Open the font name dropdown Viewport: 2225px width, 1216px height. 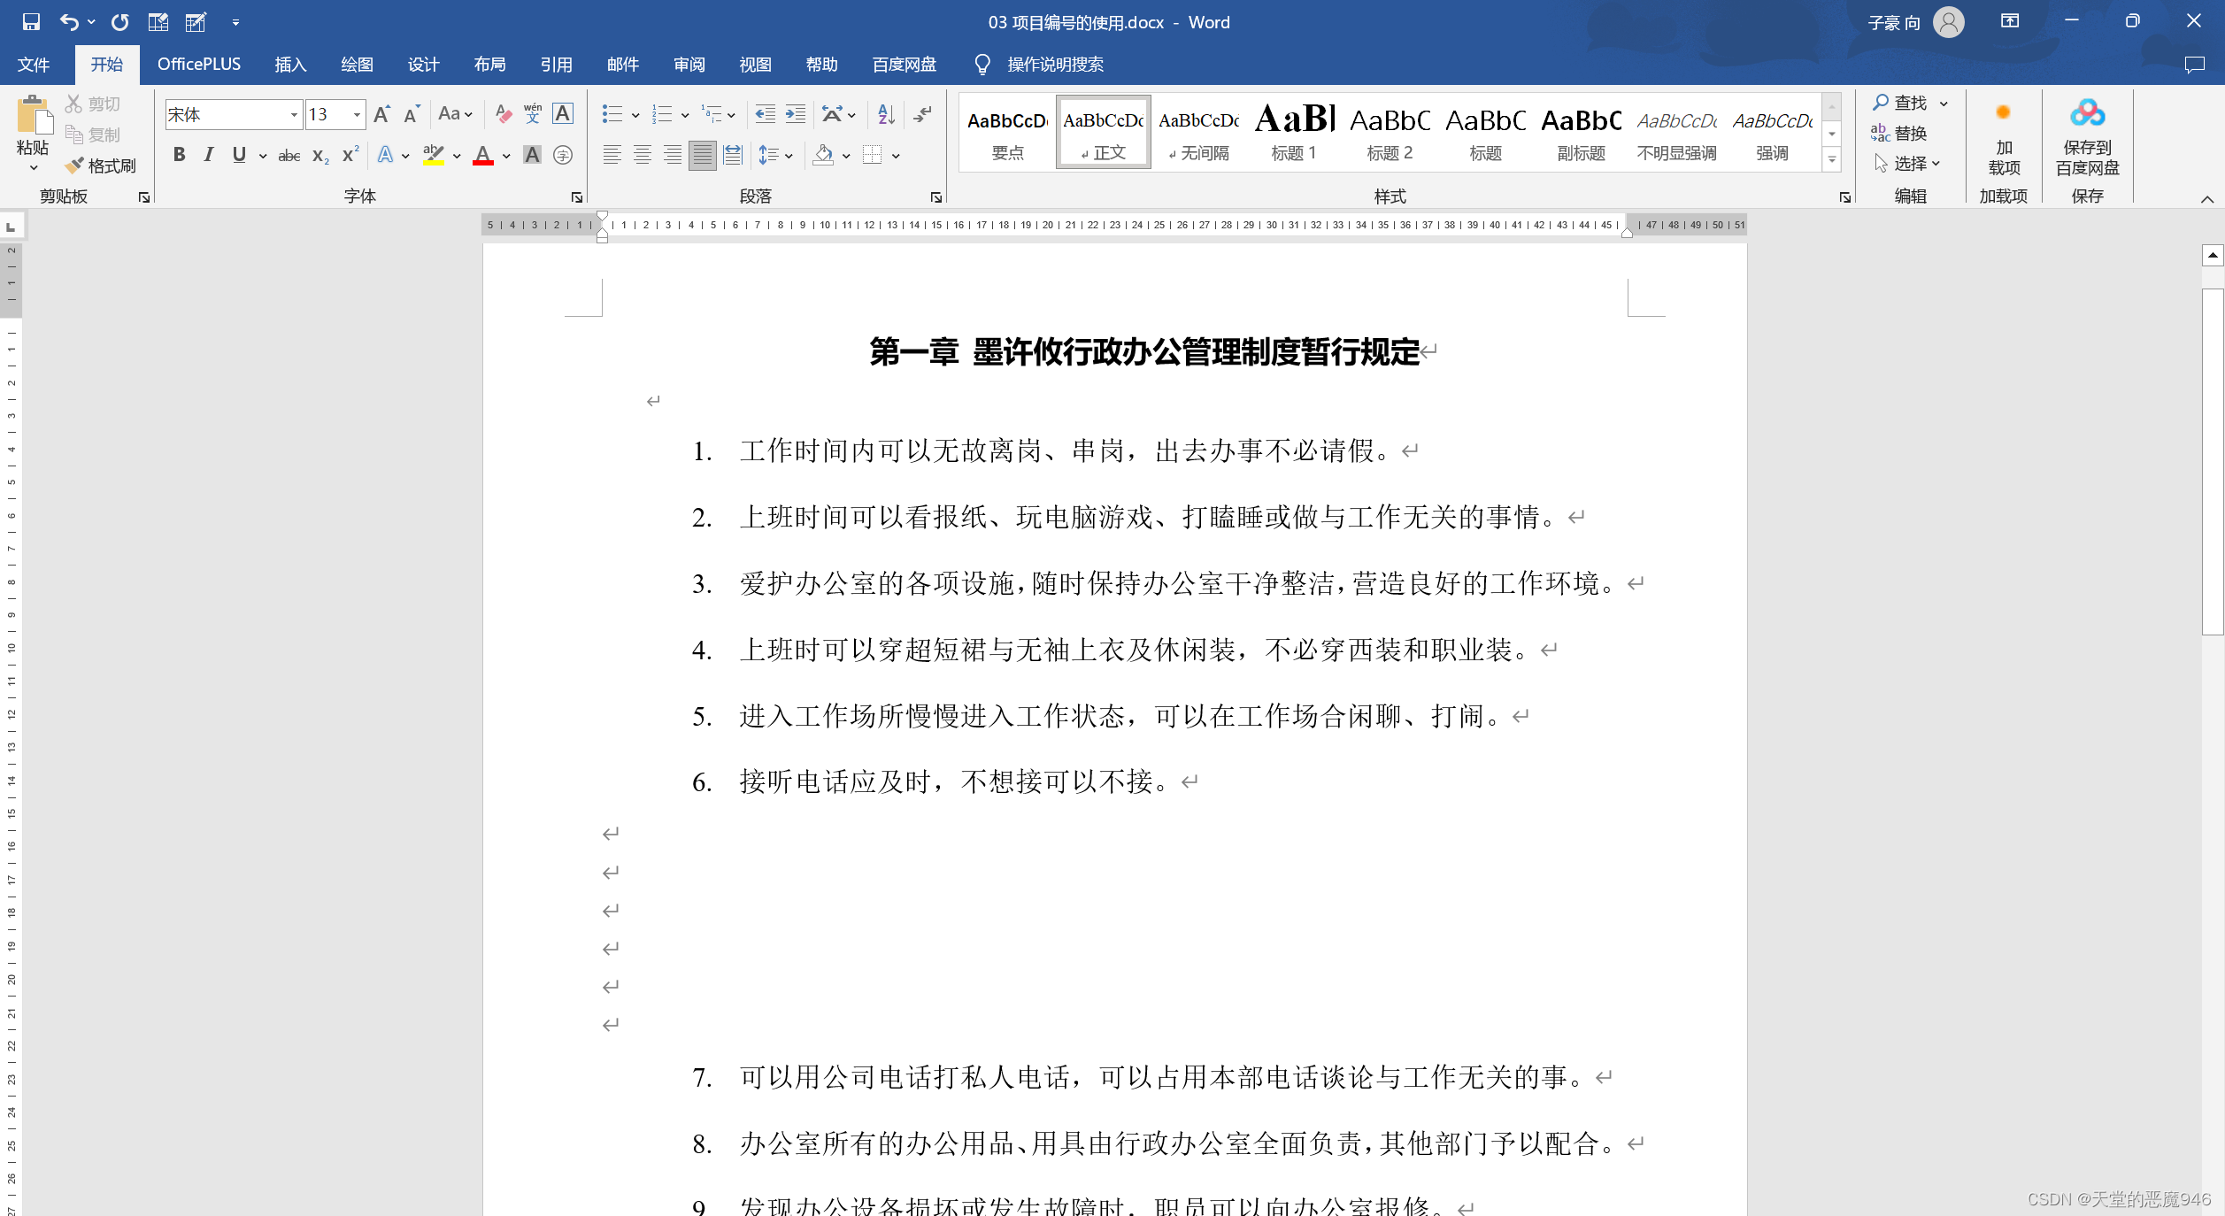pyautogui.click(x=294, y=115)
